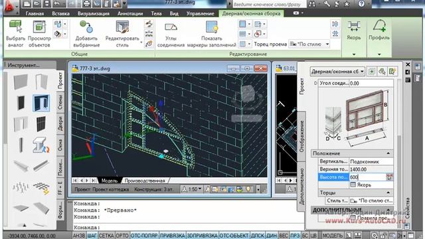Open the help question mark icon
Screen dimensions: 425x239
point(361,4)
